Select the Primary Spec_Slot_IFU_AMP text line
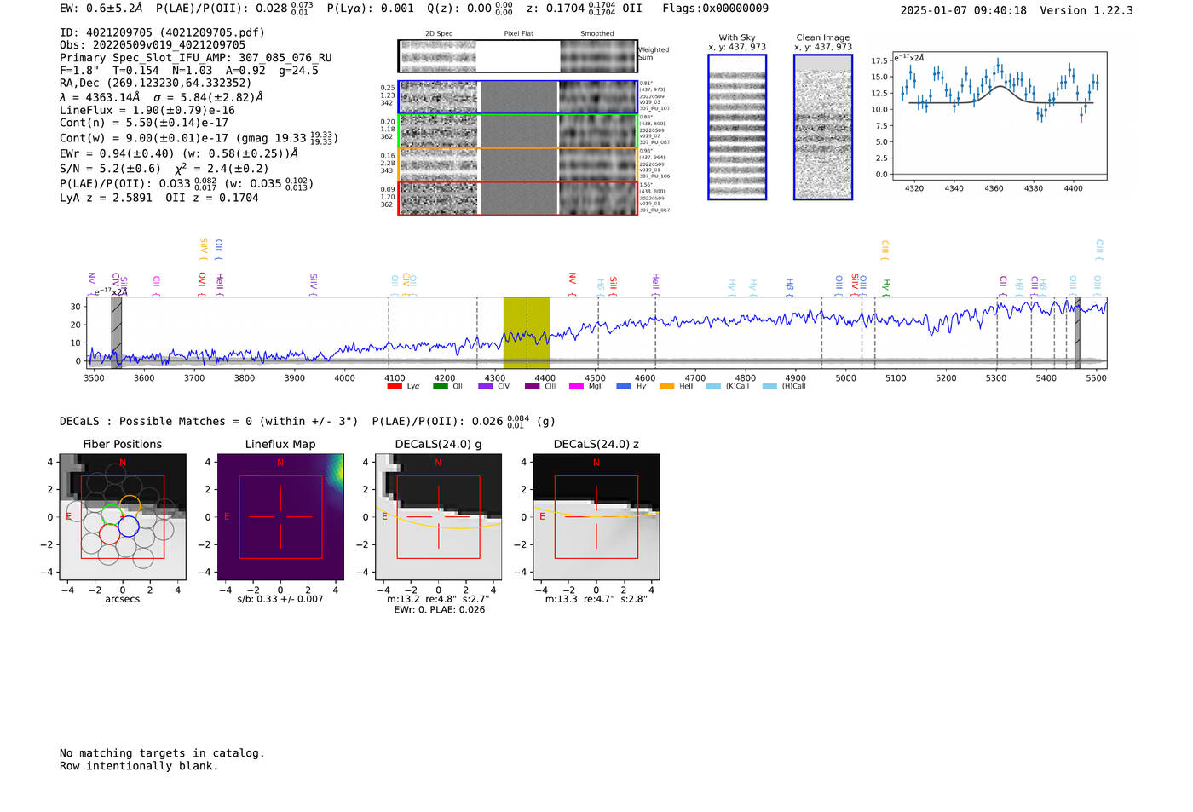This screenshot has width=1193, height=812. tap(196, 58)
